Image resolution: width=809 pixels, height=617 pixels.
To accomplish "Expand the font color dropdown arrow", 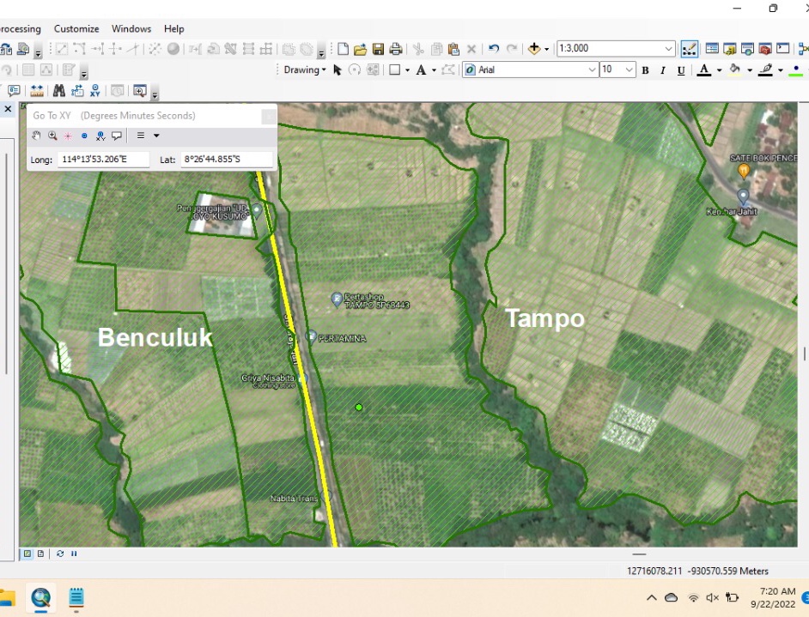I will coord(719,70).
